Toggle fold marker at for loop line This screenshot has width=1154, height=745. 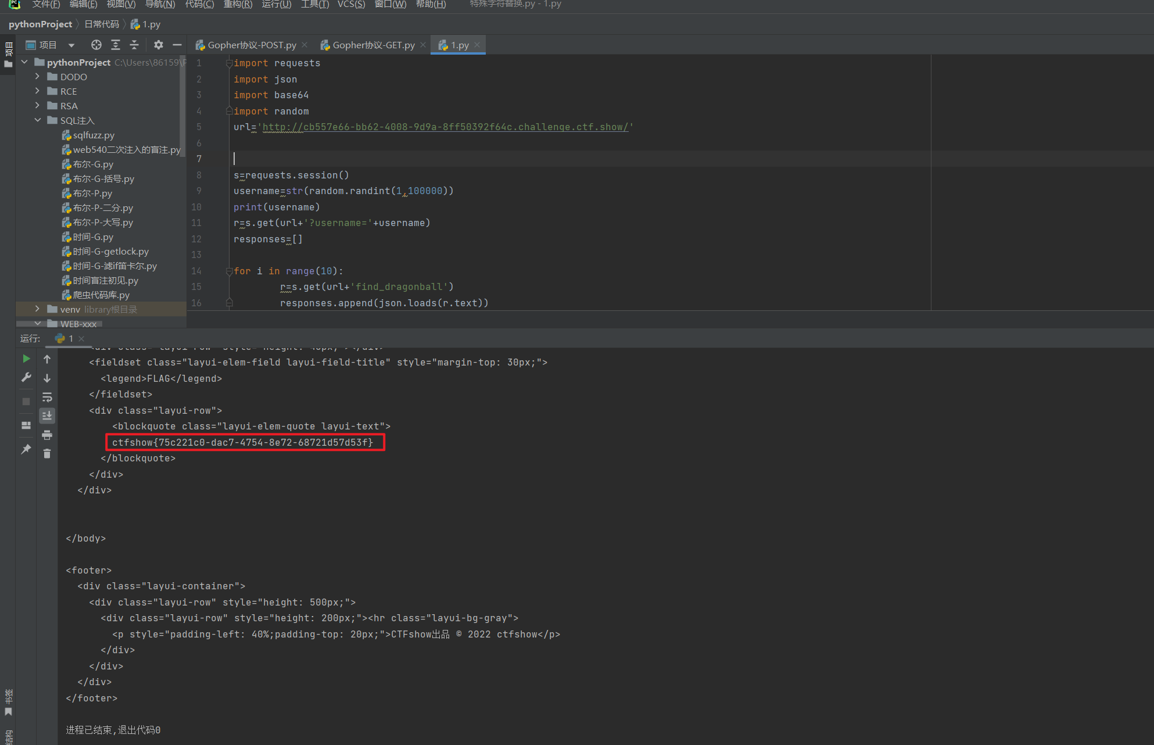229,271
